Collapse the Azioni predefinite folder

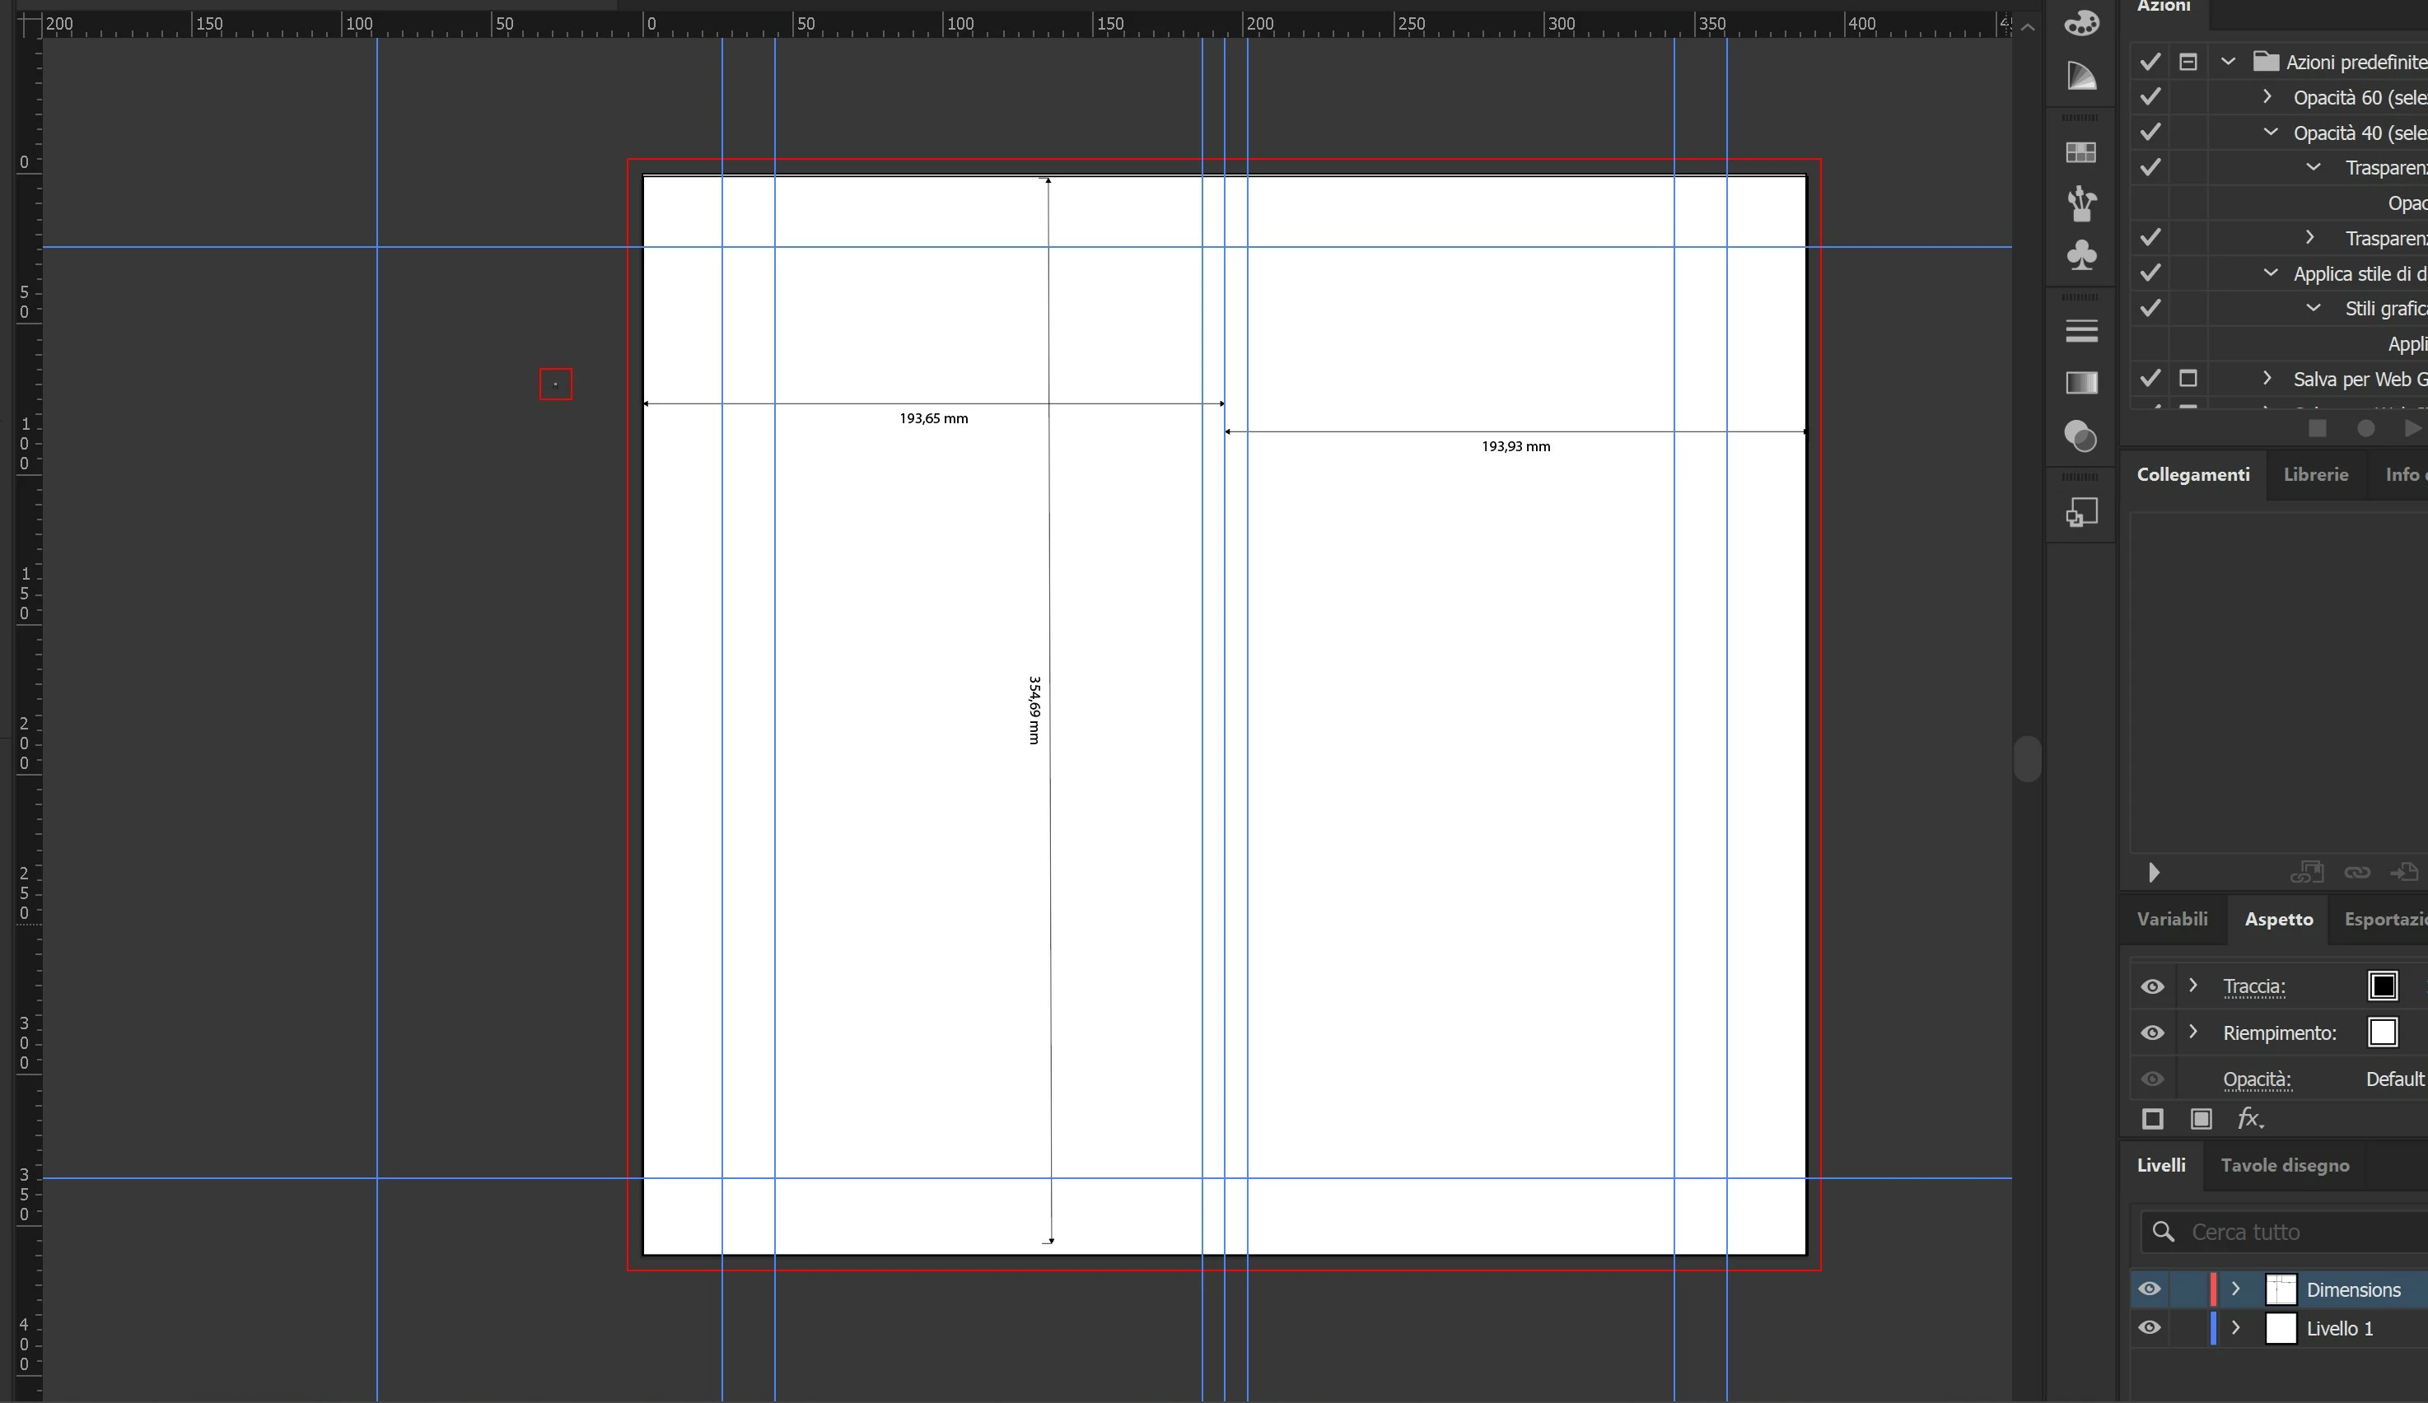[2228, 62]
